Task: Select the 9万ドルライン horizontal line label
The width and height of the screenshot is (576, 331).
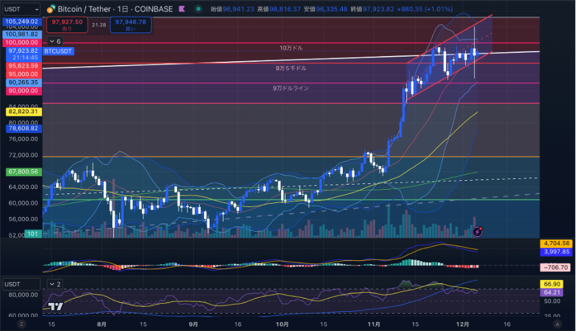Action: (291, 88)
